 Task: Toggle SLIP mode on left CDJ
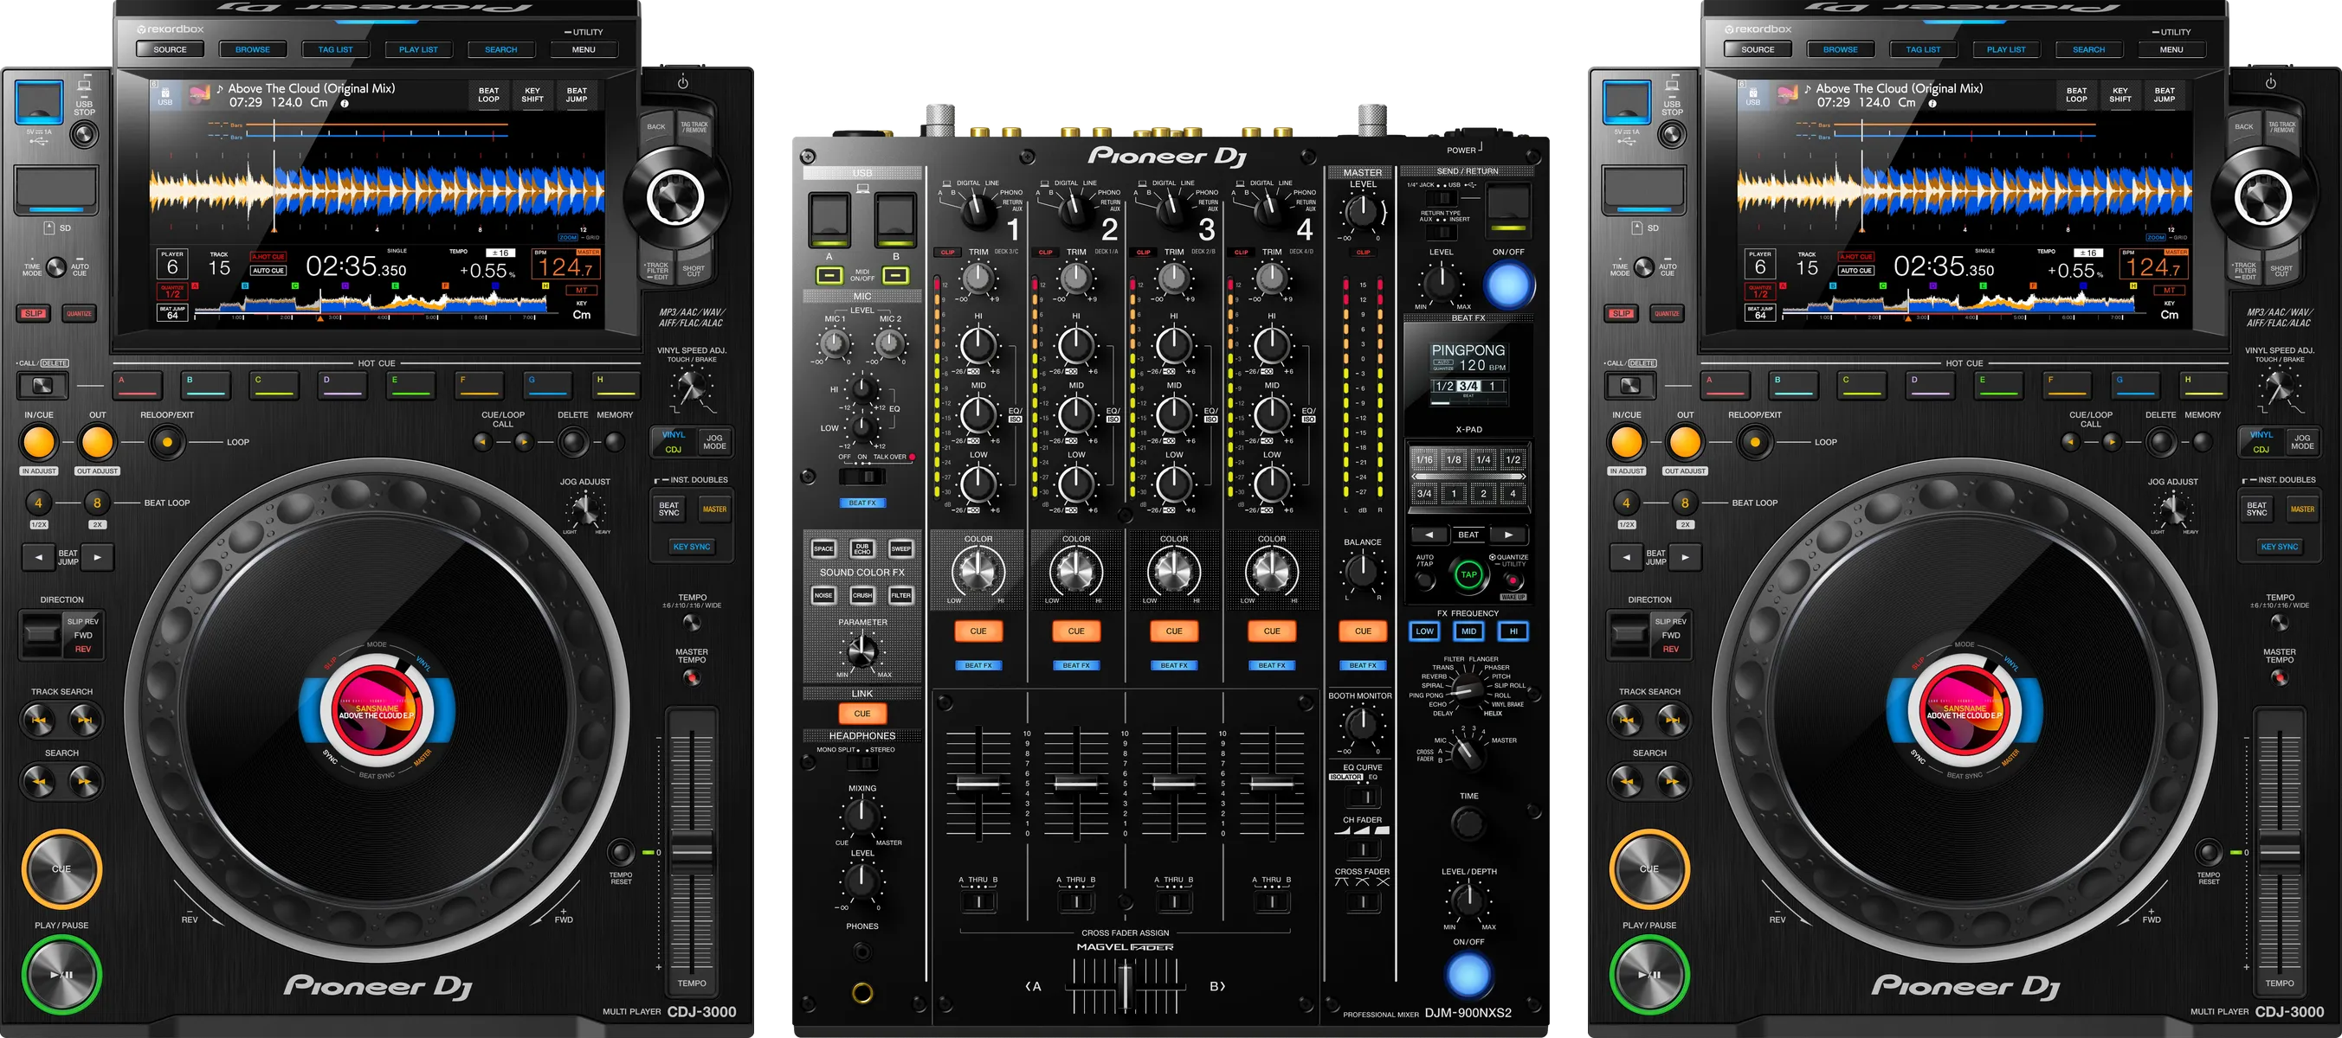34,313
